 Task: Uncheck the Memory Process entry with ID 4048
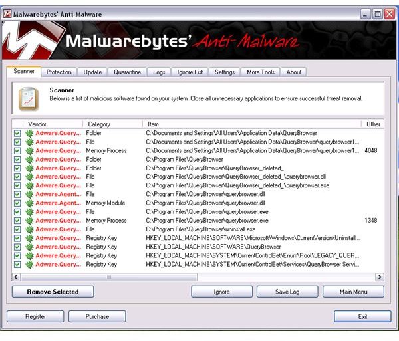pos(17,151)
